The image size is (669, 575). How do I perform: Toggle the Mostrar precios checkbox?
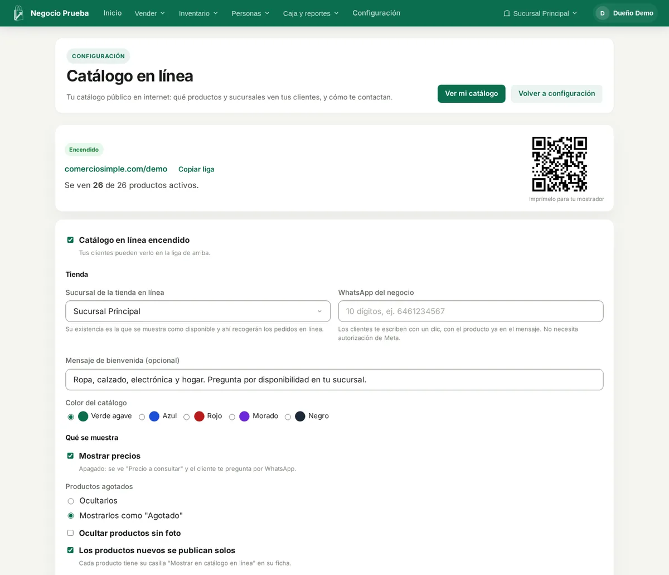click(70, 456)
